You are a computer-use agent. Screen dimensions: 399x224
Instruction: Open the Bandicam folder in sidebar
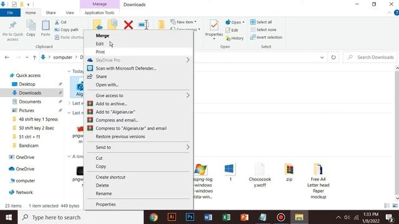point(29,146)
